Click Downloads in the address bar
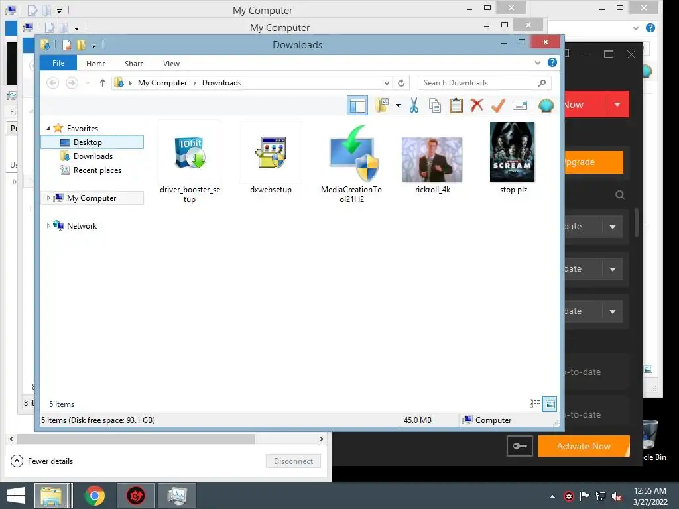The height and width of the screenshot is (509, 679). pos(221,83)
